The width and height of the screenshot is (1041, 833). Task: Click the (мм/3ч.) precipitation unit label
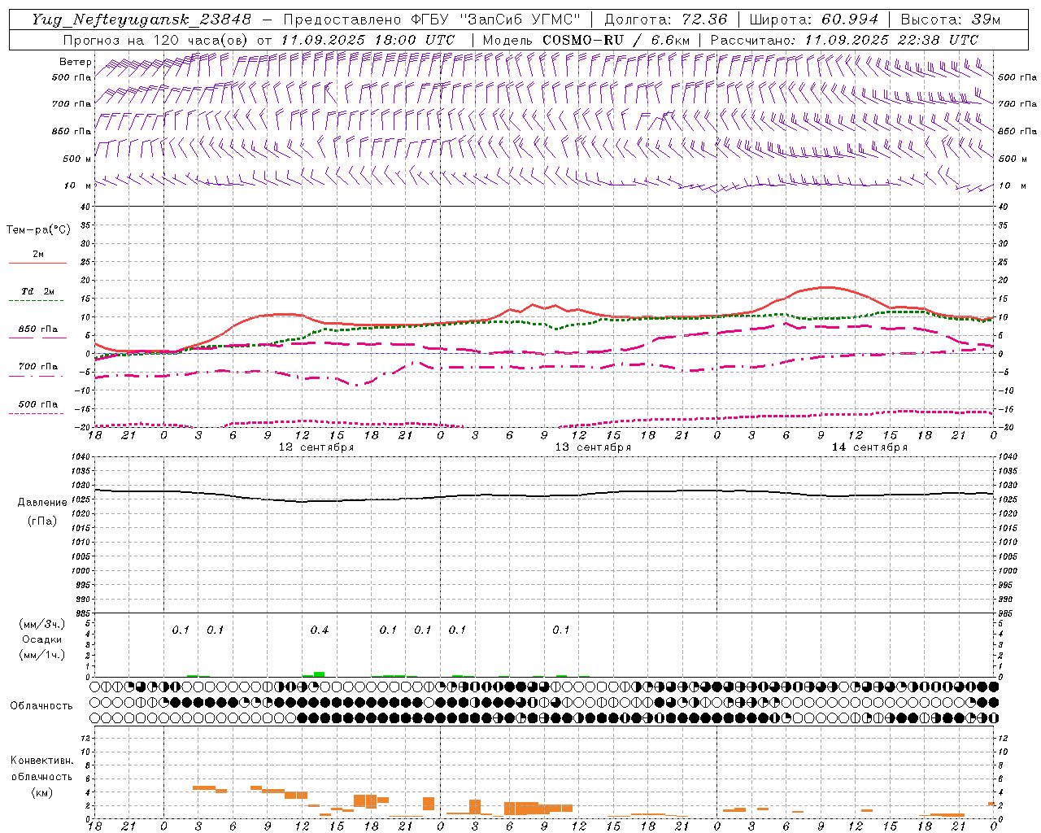point(41,624)
